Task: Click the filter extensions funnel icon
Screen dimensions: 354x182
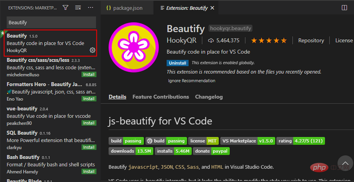Action: tap(65, 8)
